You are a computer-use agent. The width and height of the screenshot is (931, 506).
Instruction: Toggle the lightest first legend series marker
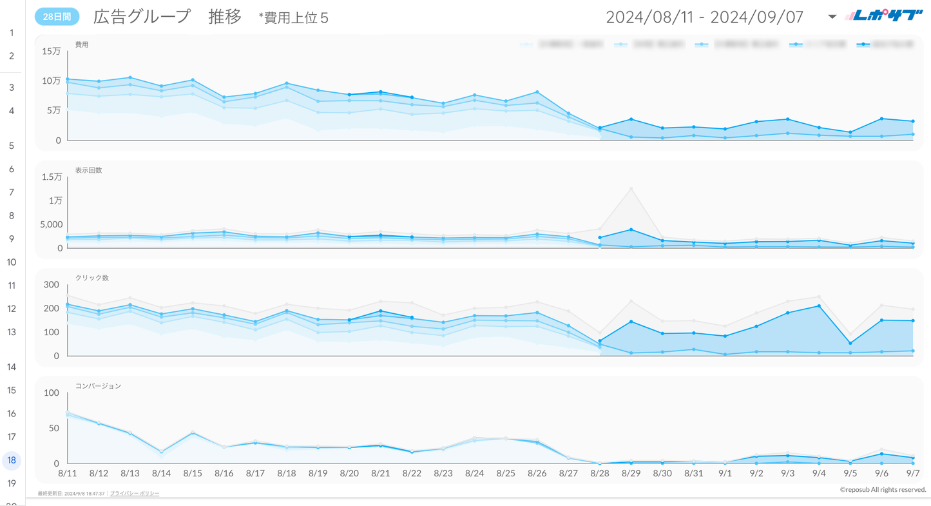coord(527,44)
